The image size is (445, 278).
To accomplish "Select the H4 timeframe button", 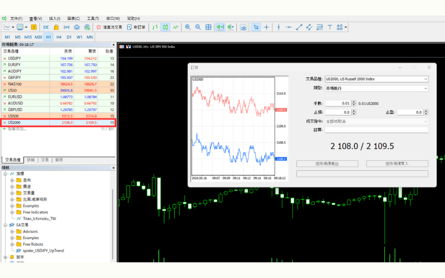I will [58, 37].
